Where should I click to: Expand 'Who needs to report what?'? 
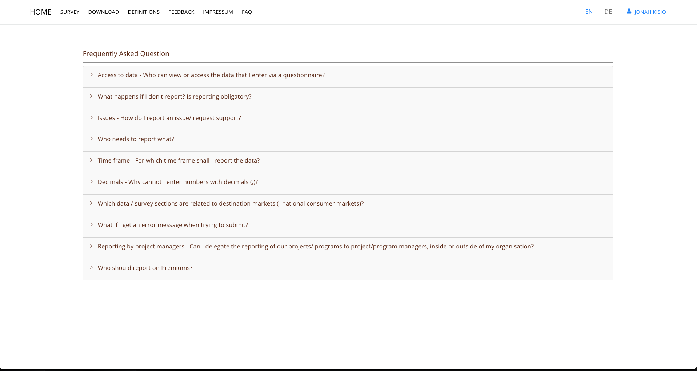pyautogui.click(x=136, y=139)
